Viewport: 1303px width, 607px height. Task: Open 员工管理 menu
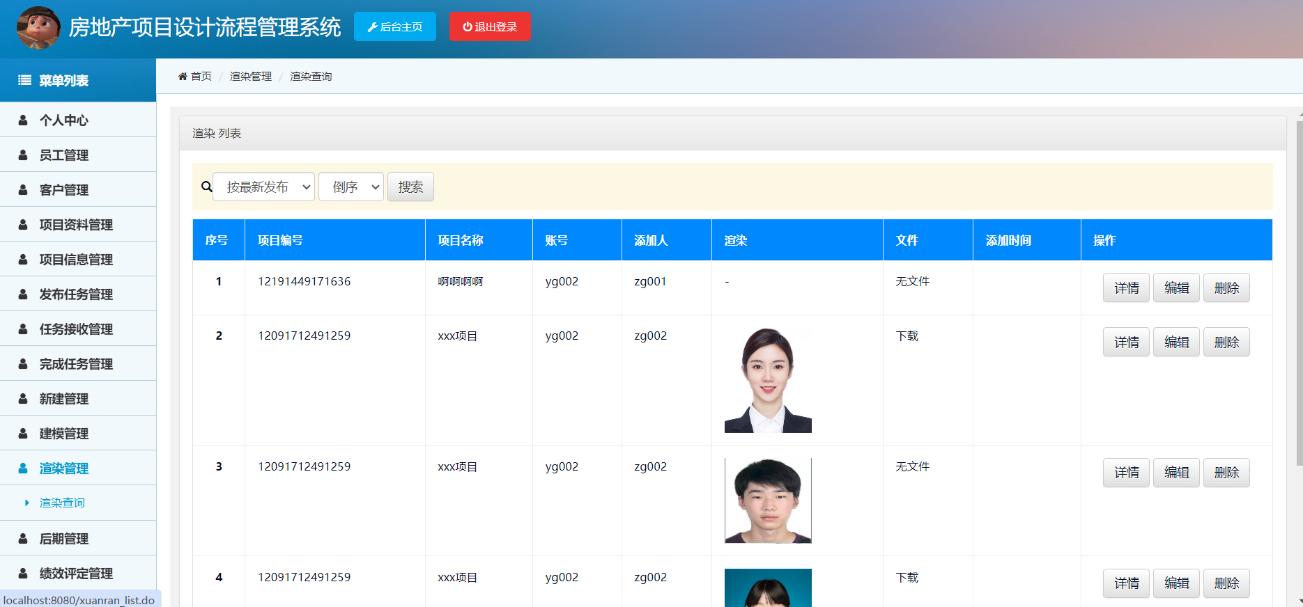pyautogui.click(x=78, y=155)
